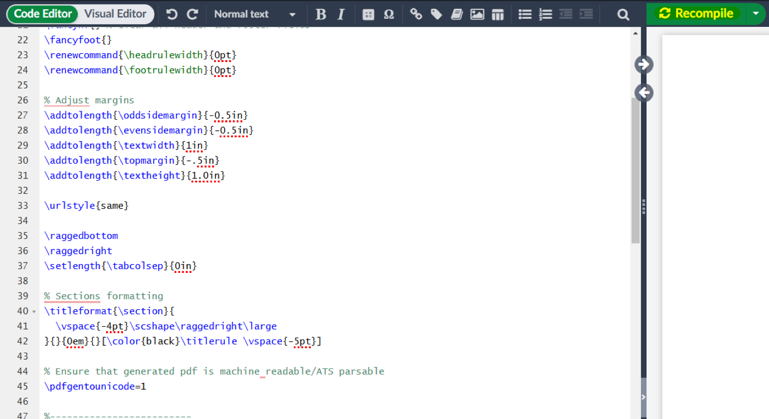Click line number 33 in the gutter
Image resolution: width=769 pixels, height=419 pixels.
23,205
